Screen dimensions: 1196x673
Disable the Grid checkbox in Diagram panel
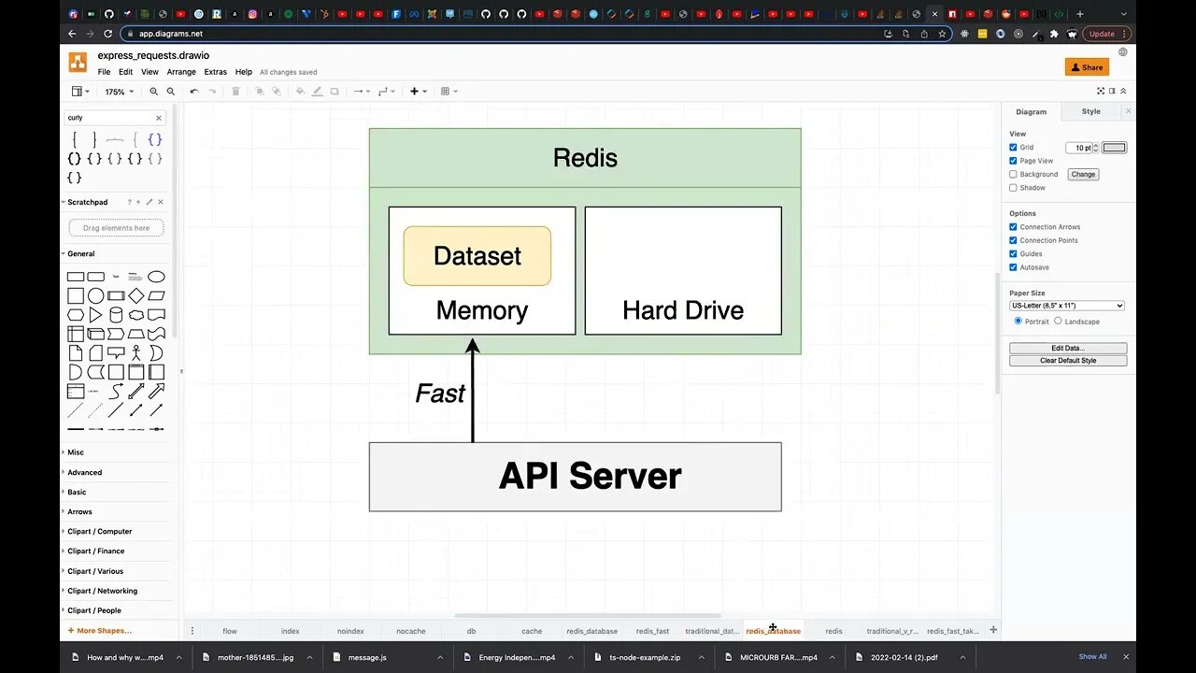tap(1013, 147)
